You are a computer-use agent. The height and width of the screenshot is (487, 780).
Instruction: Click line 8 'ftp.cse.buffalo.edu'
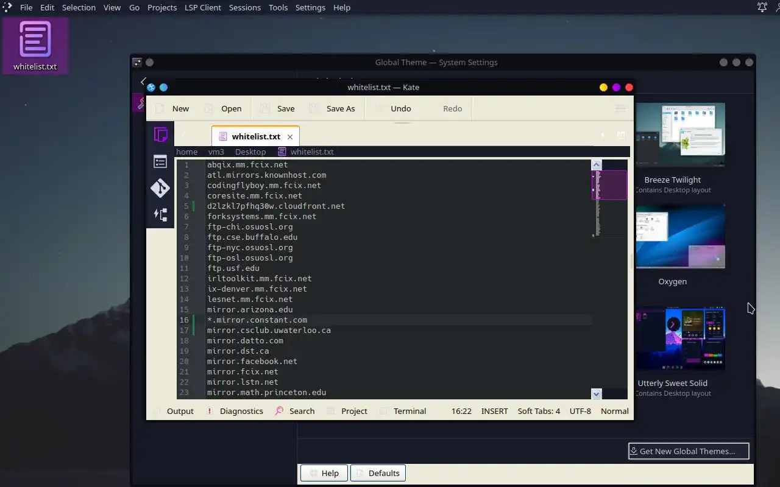252,237
